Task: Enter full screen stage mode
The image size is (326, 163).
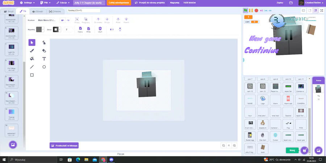Action: pyautogui.click(x=322, y=10)
